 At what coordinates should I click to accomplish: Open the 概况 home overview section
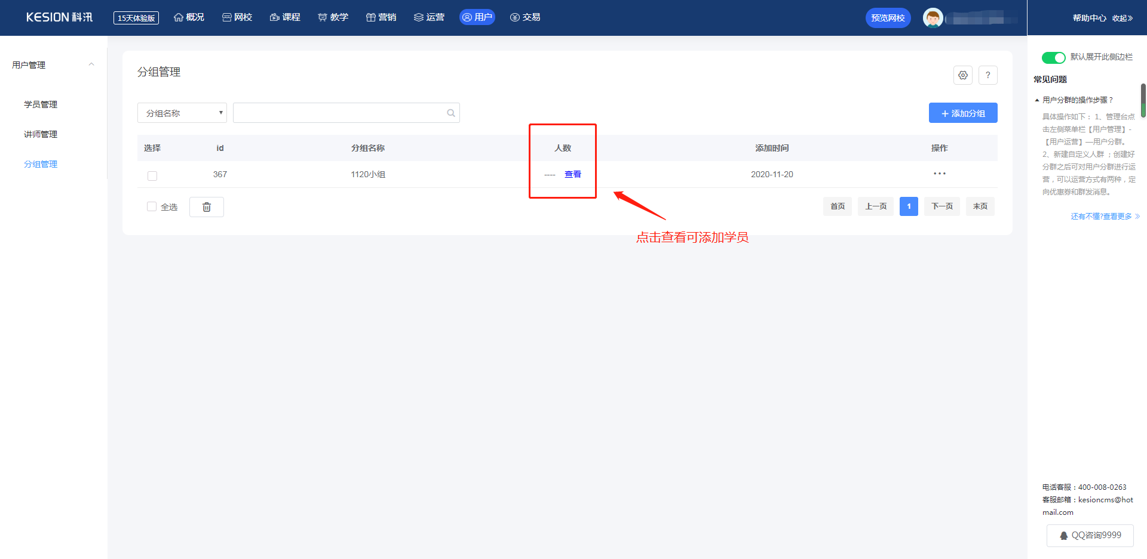point(189,17)
